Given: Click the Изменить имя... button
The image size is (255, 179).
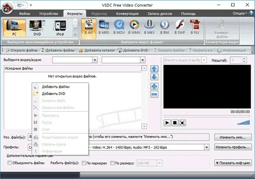Looking at the screenshot, I should point(233,137).
